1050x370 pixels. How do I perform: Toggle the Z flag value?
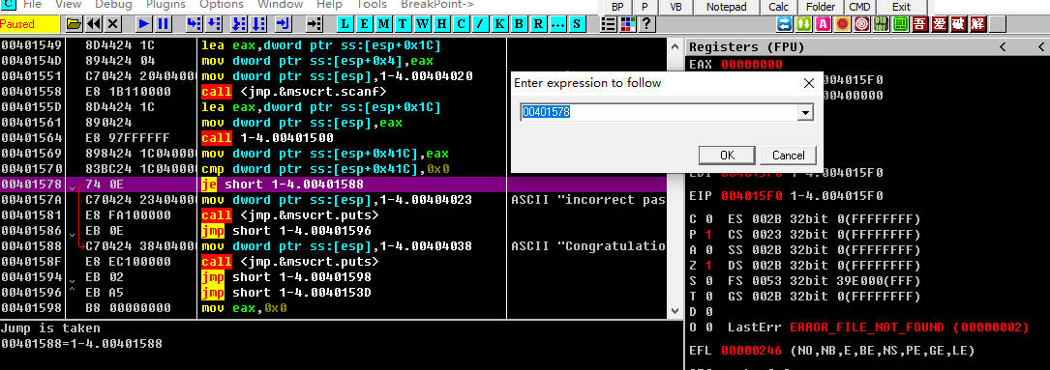pyautogui.click(x=708, y=266)
